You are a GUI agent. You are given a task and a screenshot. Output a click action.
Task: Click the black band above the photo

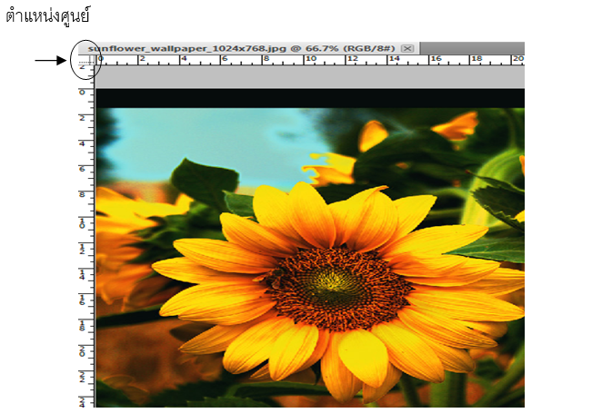tap(309, 98)
